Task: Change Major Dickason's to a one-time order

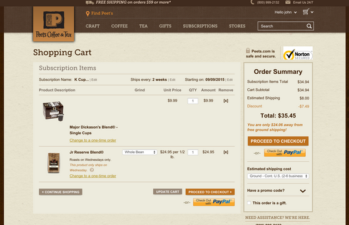Action: click(x=93, y=140)
